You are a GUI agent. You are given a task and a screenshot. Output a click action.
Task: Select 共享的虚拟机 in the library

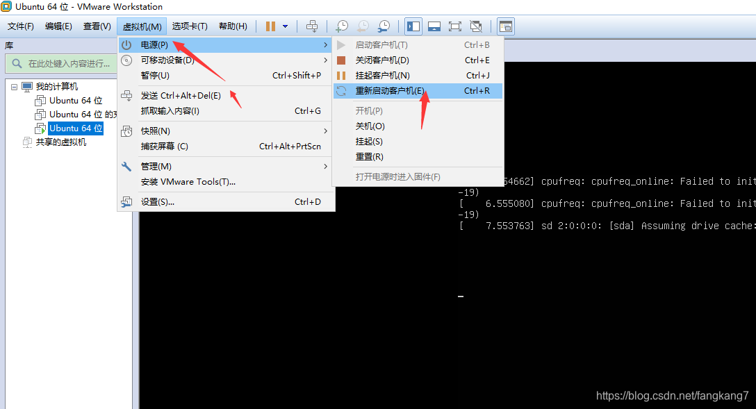[61, 142]
